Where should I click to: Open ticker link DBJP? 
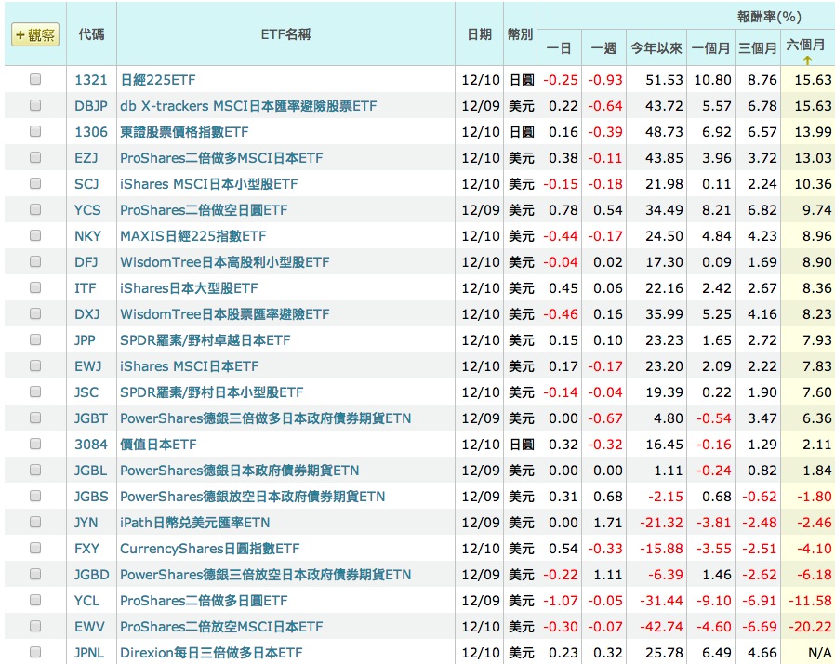pyautogui.click(x=91, y=106)
